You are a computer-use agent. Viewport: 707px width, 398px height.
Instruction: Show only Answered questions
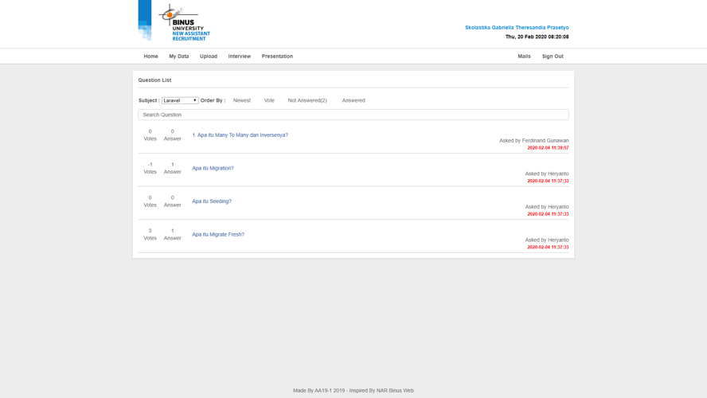pos(353,100)
